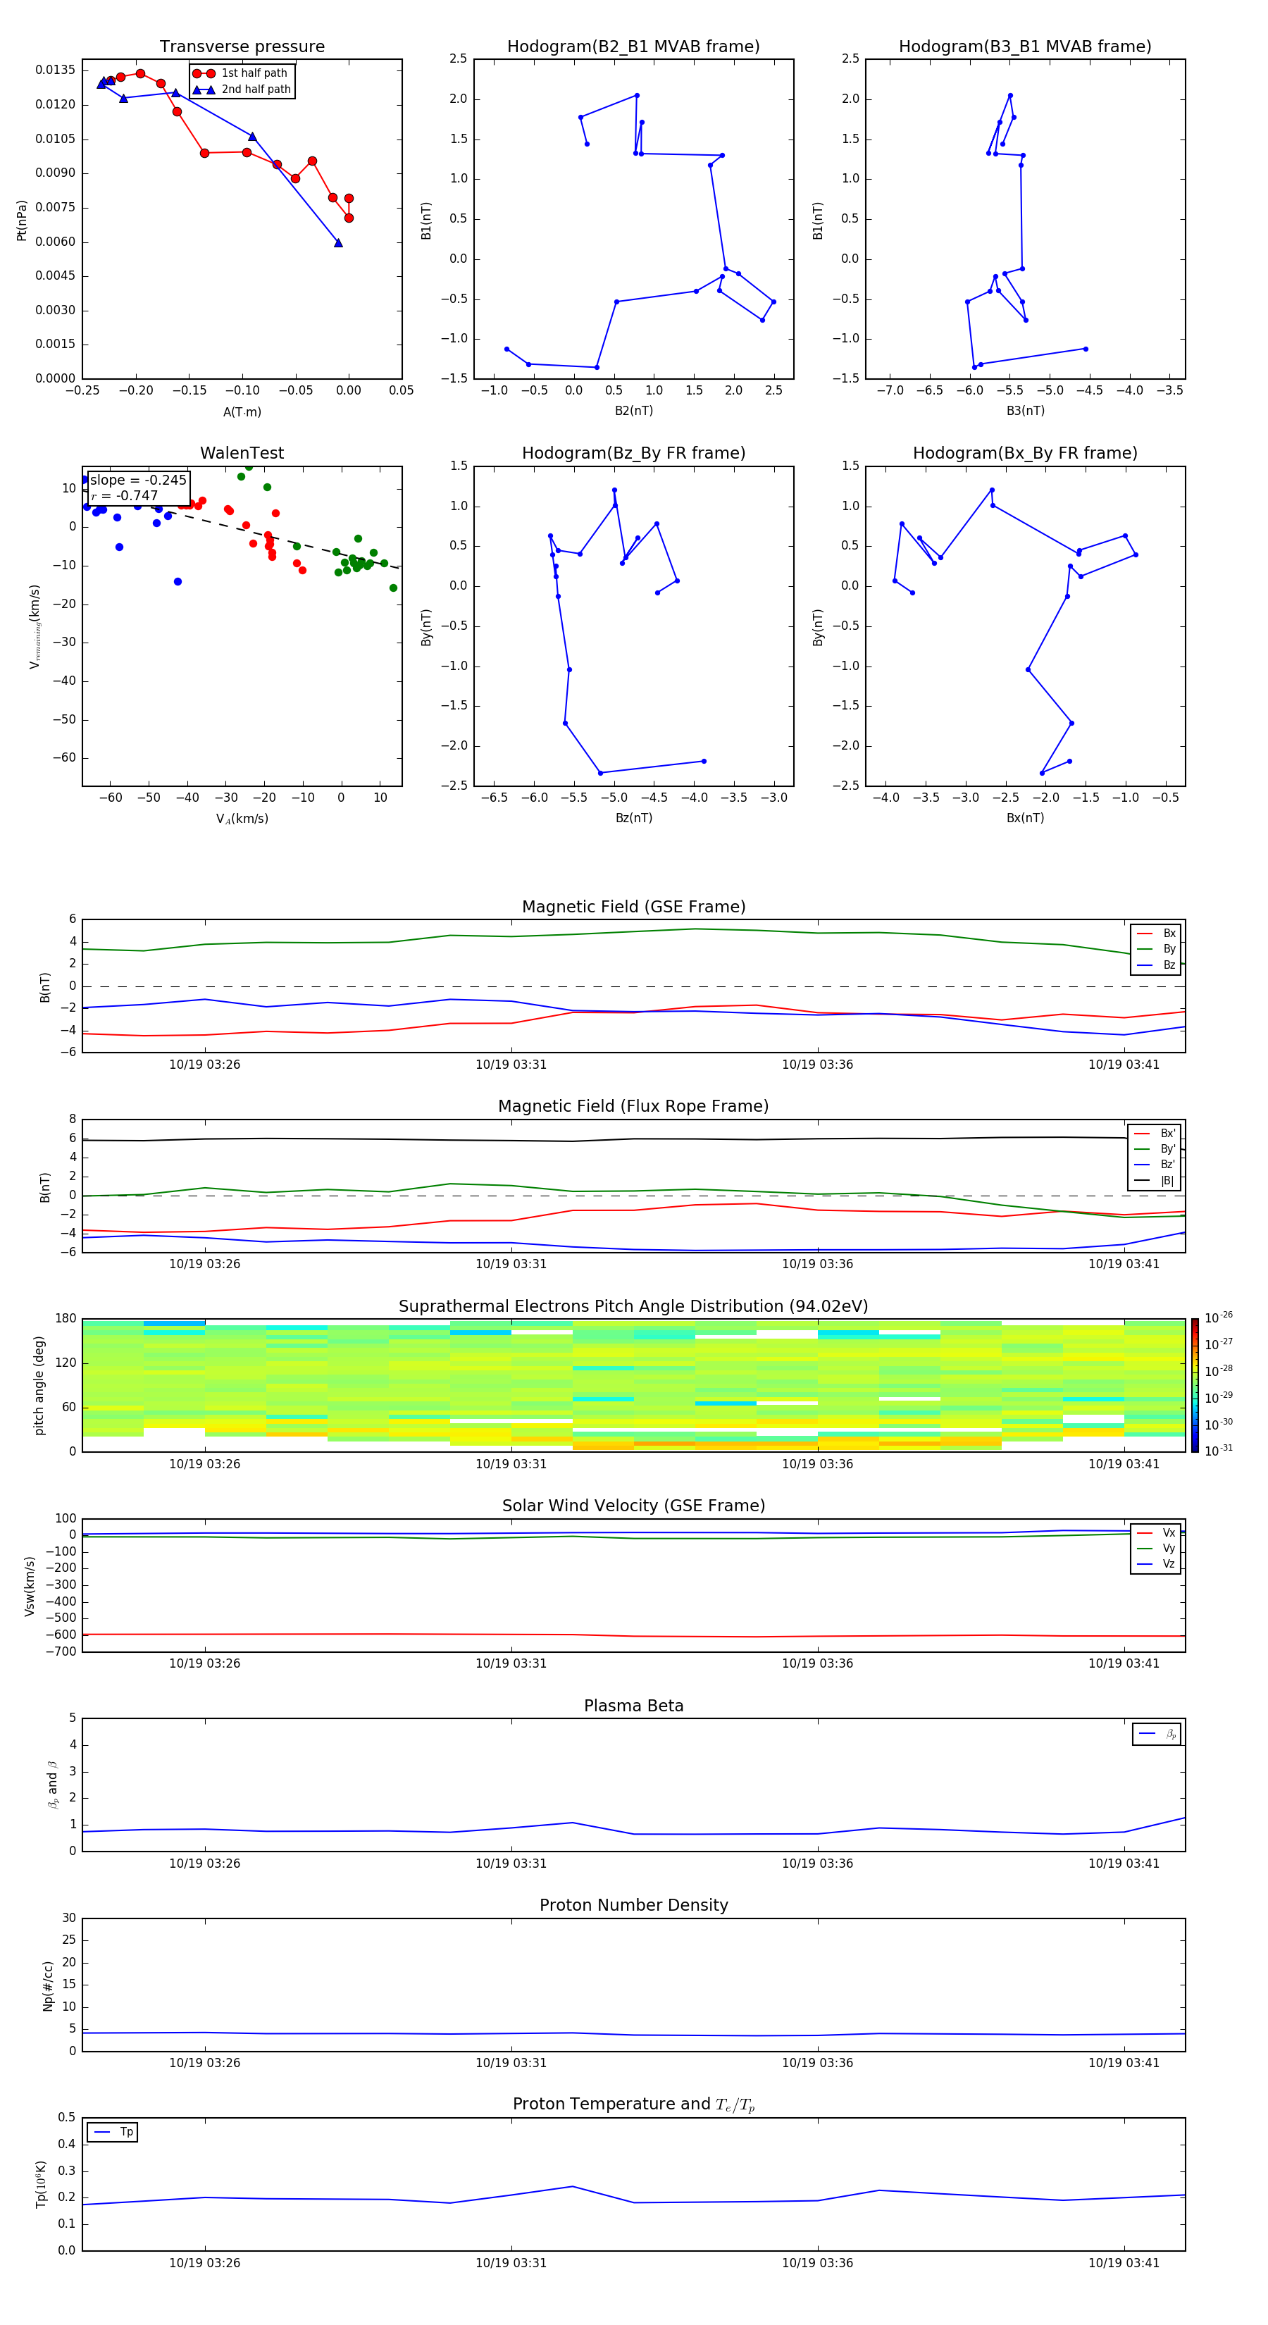Click the 'Bx(nT)' x-axis label
This screenshot has height=2325, width=1268.
(x=1025, y=818)
